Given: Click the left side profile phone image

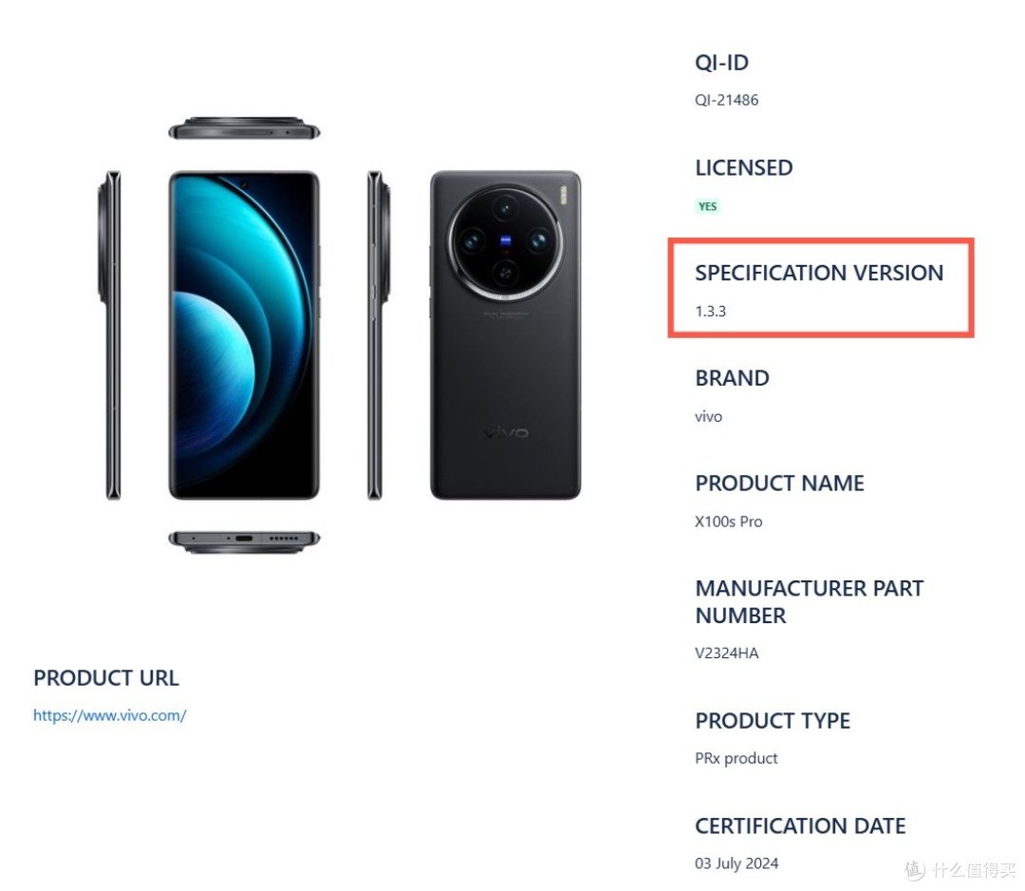Looking at the screenshot, I should (110, 335).
